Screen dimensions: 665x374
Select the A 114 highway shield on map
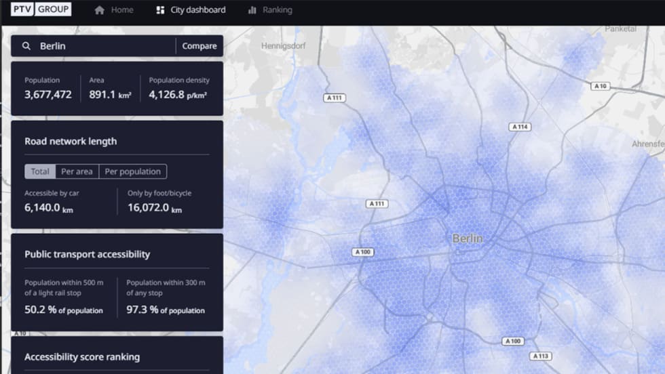[x=520, y=127]
